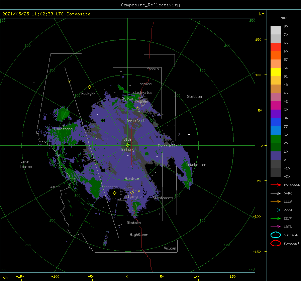Click the 2021/05/25 11:02:39 UTC timestamp

(46, 14)
